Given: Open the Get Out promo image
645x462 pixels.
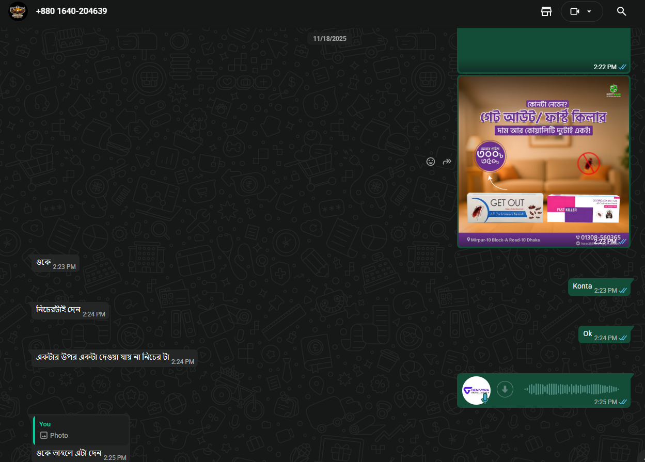Looking at the screenshot, I should pyautogui.click(x=543, y=160).
